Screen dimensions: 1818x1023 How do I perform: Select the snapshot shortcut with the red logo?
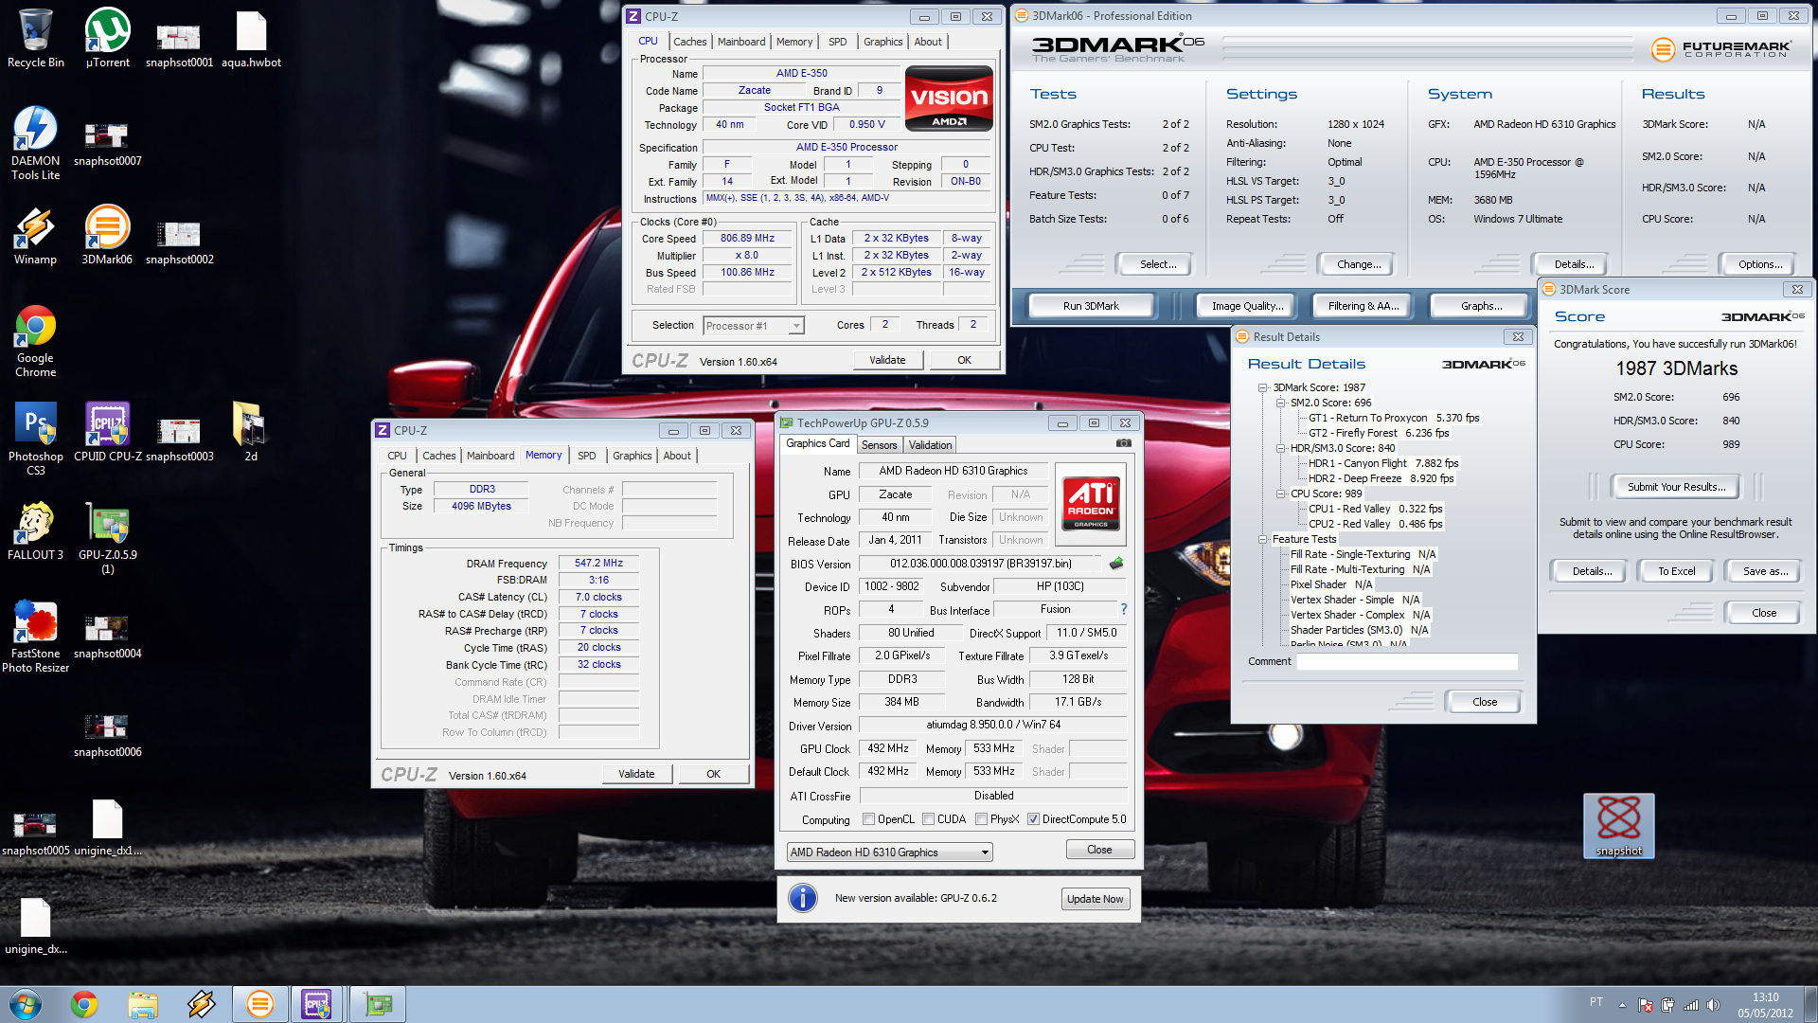click(1618, 825)
